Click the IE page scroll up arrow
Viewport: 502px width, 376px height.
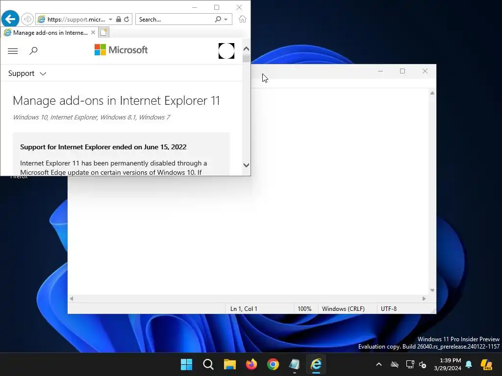point(246,49)
